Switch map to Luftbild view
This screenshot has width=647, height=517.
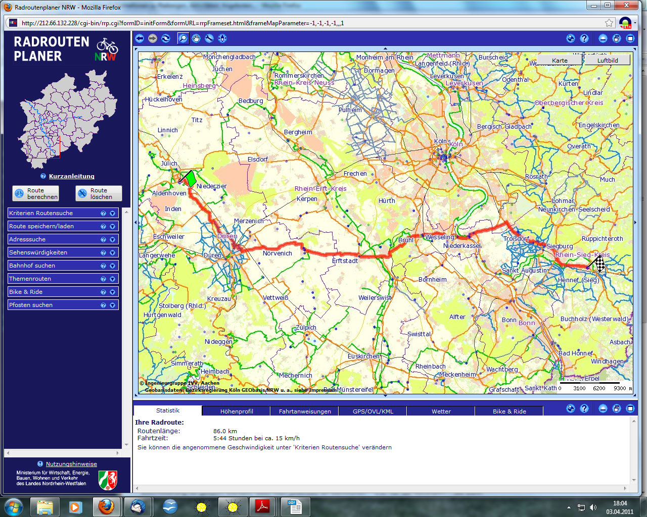(607, 60)
